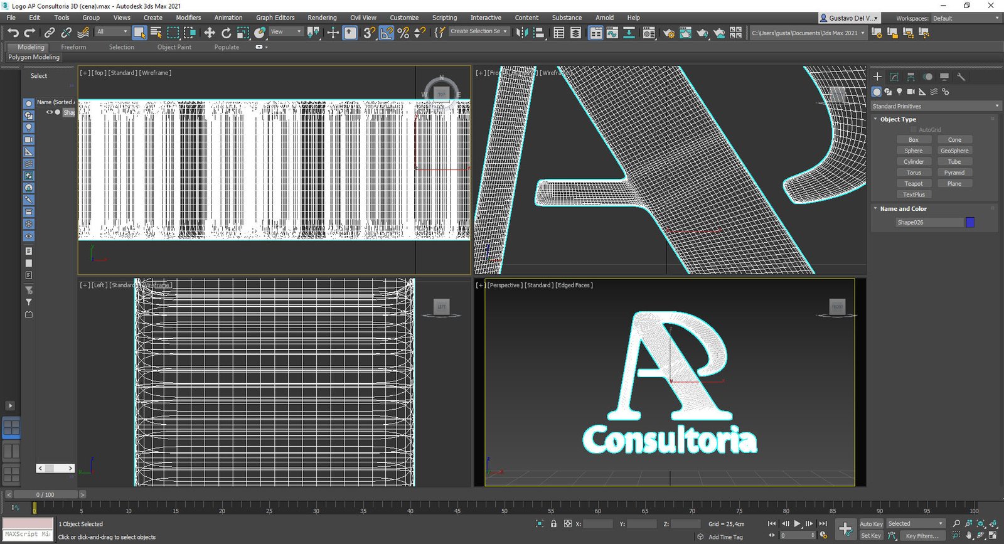Switch to Object Paint ribbon tab
The image size is (1004, 544).
click(x=174, y=47)
